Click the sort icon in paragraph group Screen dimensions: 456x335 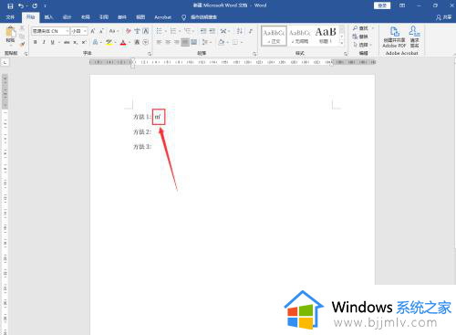tap(240, 31)
